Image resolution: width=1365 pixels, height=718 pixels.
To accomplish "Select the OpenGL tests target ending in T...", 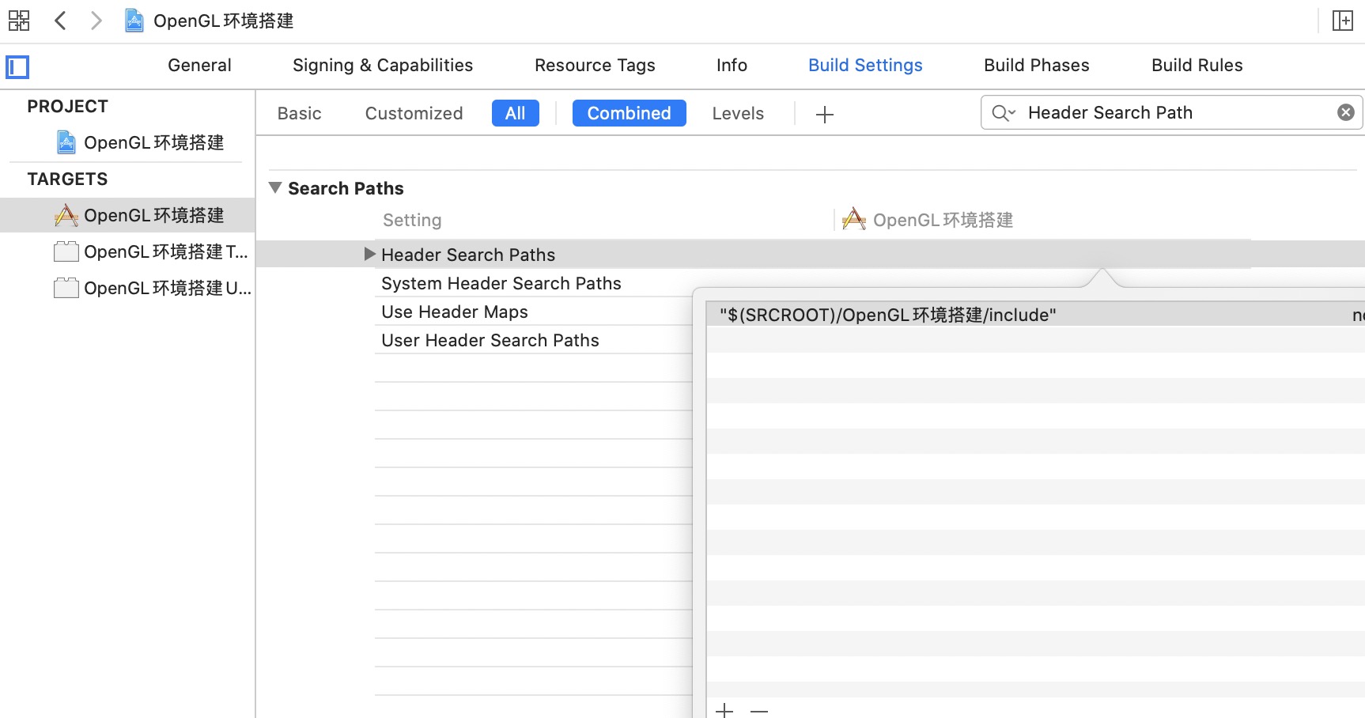I will click(151, 251).
